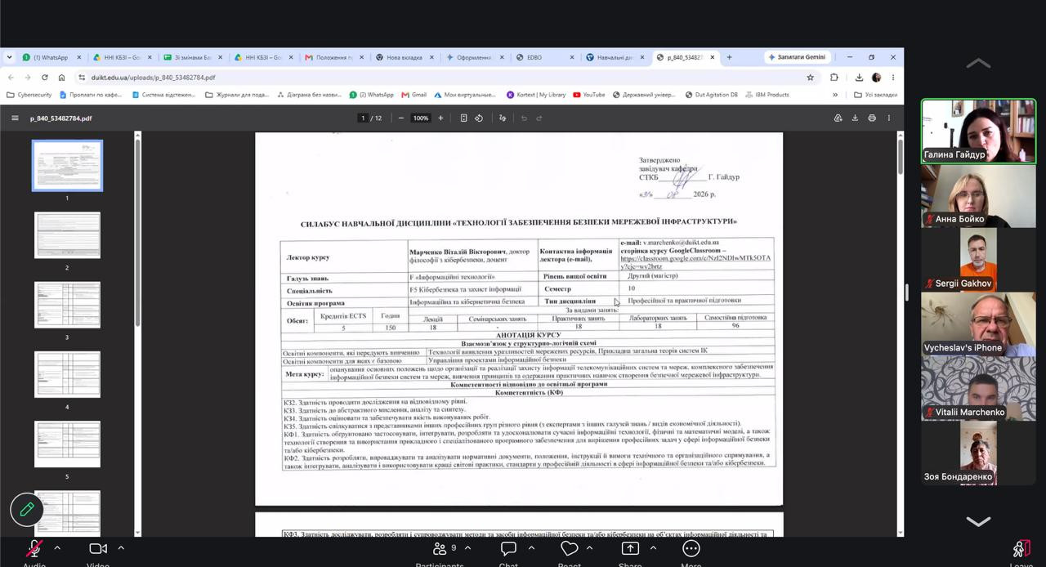
Task: Click the green annotate pencil button
Action: point(27,509)
